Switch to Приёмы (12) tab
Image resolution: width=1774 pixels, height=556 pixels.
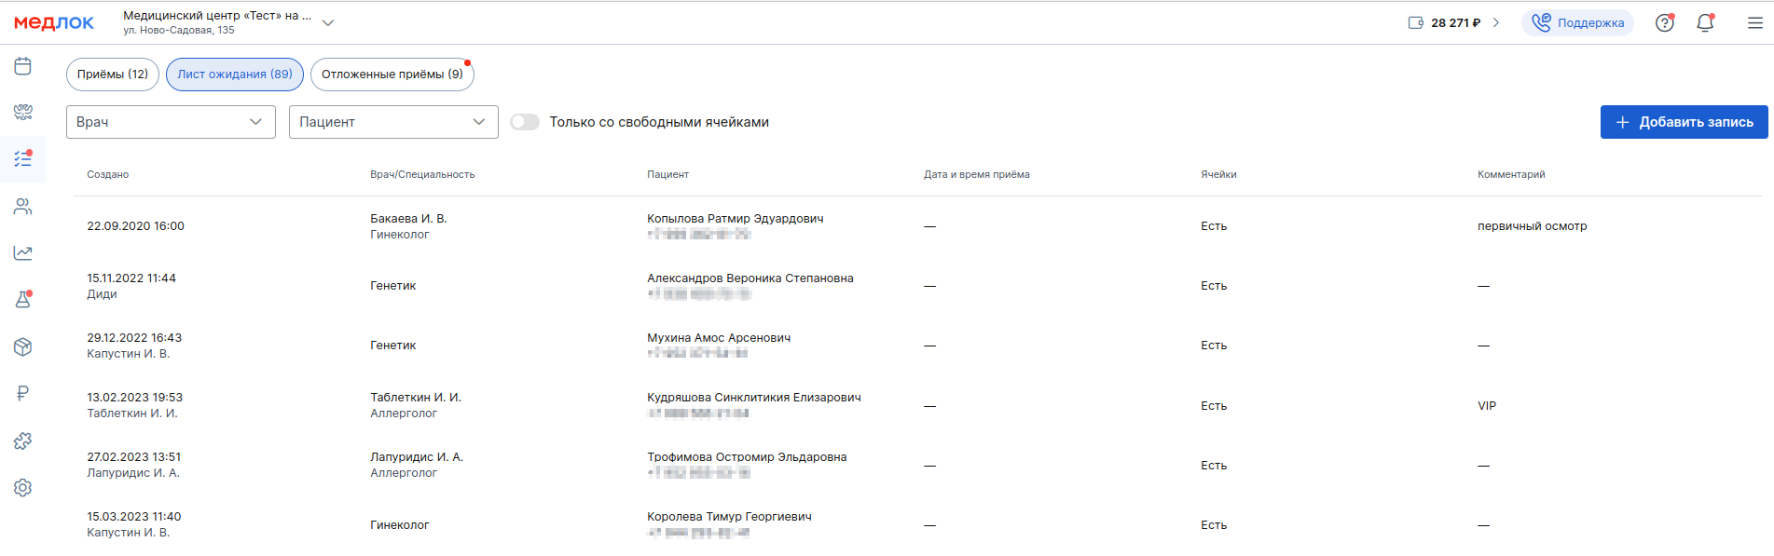[x=113, y=75]
